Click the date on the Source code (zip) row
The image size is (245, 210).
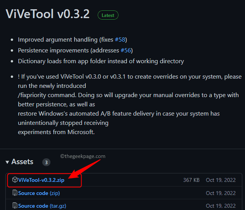pos(221,193)
